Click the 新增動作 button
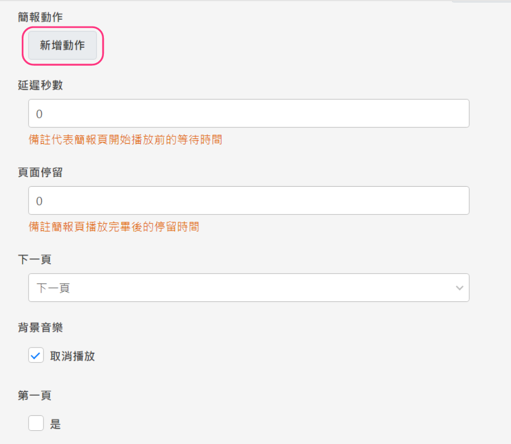The width and height of the screenshot is (511, 444). coord(63,45)
